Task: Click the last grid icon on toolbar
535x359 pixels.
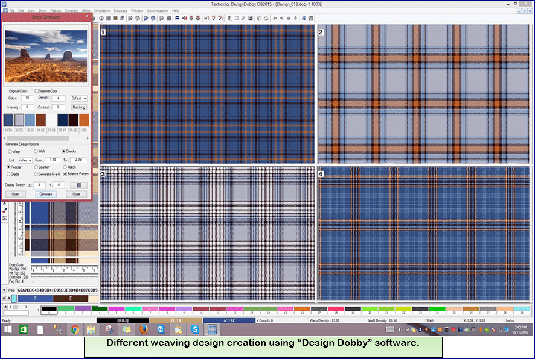Action: coord(310,19)
